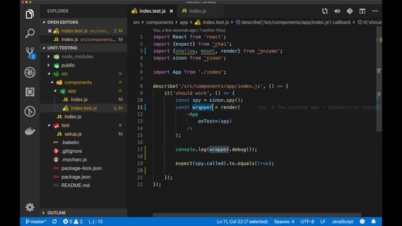402x226 pixels.
Task: Split the editor with the split icon
Action: pyautogui.click(x=362, y=11)
